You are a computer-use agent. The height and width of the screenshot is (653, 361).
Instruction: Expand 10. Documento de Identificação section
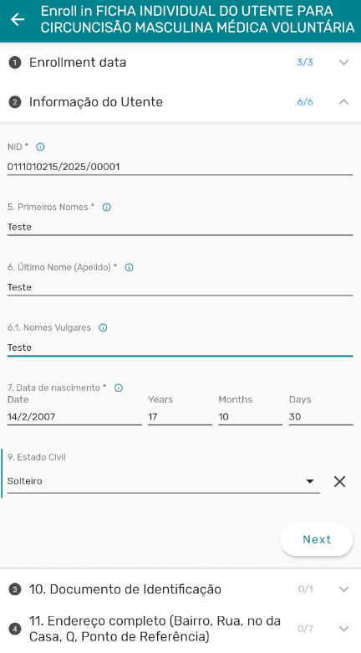pos(343,589)
